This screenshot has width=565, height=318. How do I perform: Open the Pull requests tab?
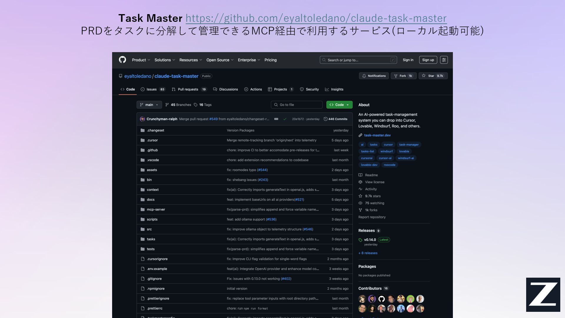189,89
